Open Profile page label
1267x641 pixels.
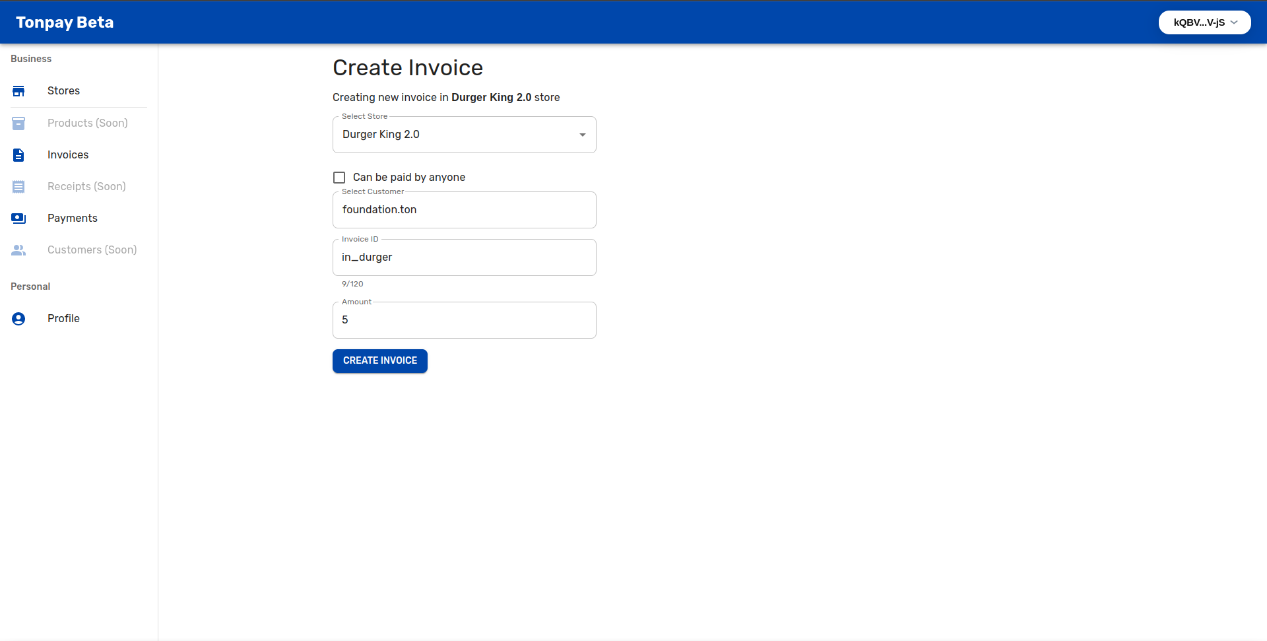click(63, 318)
